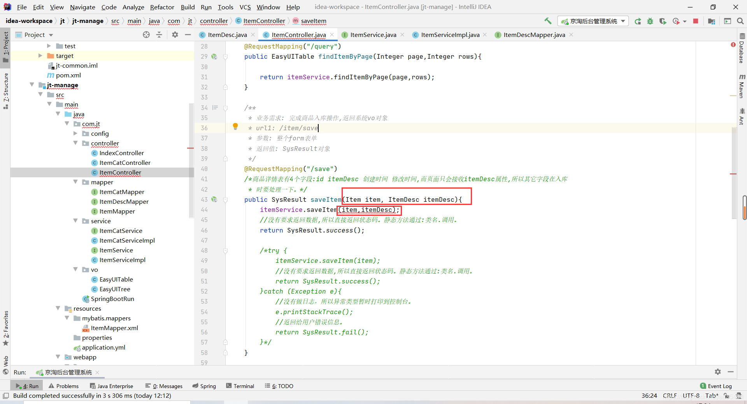Minimize the Run tool window
The image size is (747, 404).
pos(731,372)
